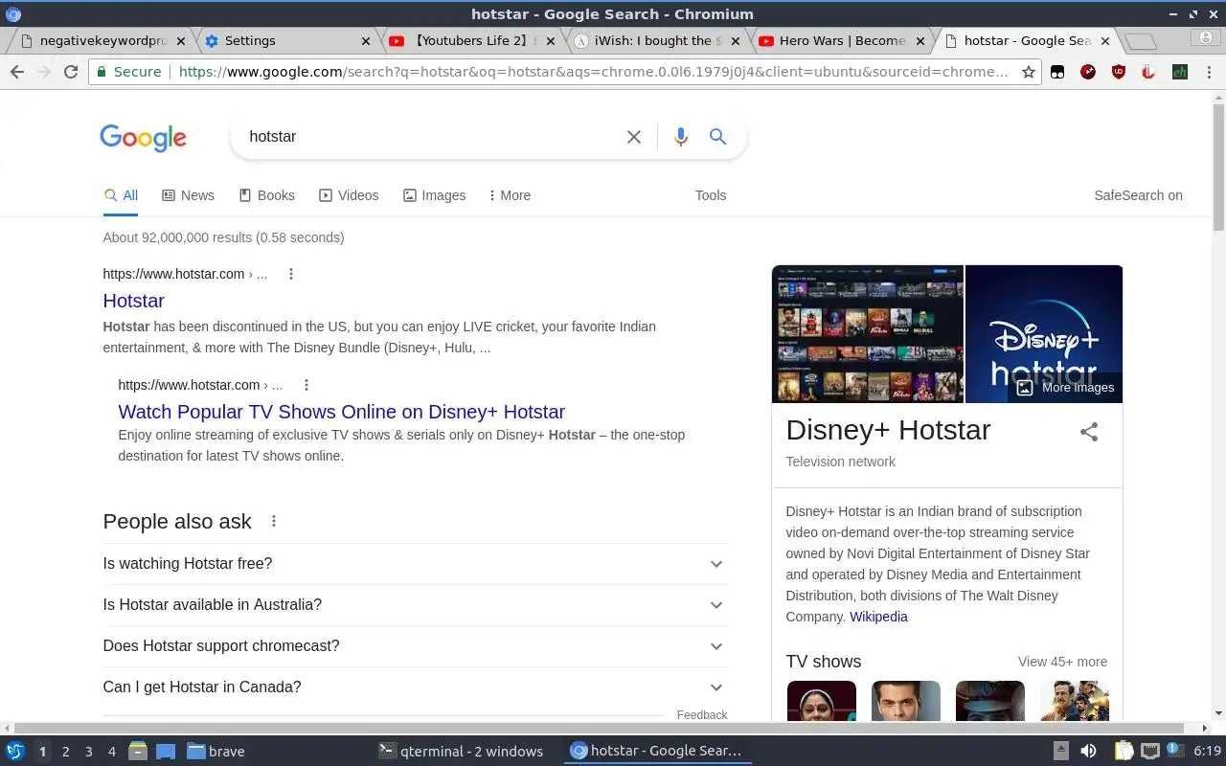Open options dots beside the first Hotstar result

(291, 274)
